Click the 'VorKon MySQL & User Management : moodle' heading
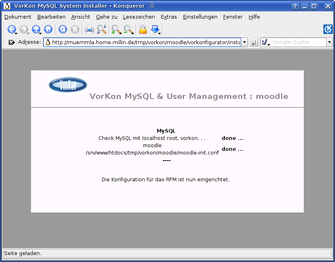Viewport: 335px width, 262px height. 189,96
